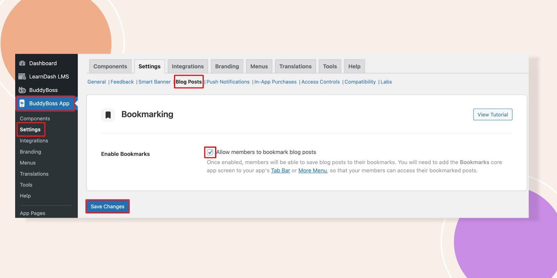Screen dimensions: 557x278
Task: Open Help in the sidebar submenu
Action: pyautogui.click(x=25, y=196)
